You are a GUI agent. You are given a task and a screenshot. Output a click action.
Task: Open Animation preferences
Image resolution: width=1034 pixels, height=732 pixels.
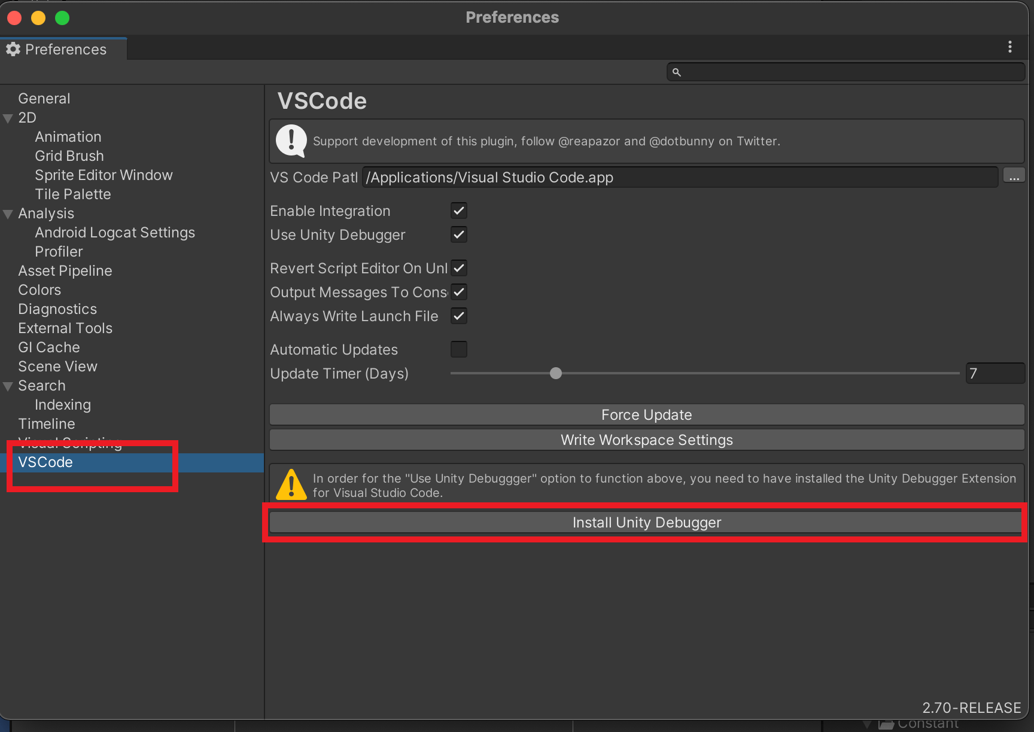[x=68, y=136]
